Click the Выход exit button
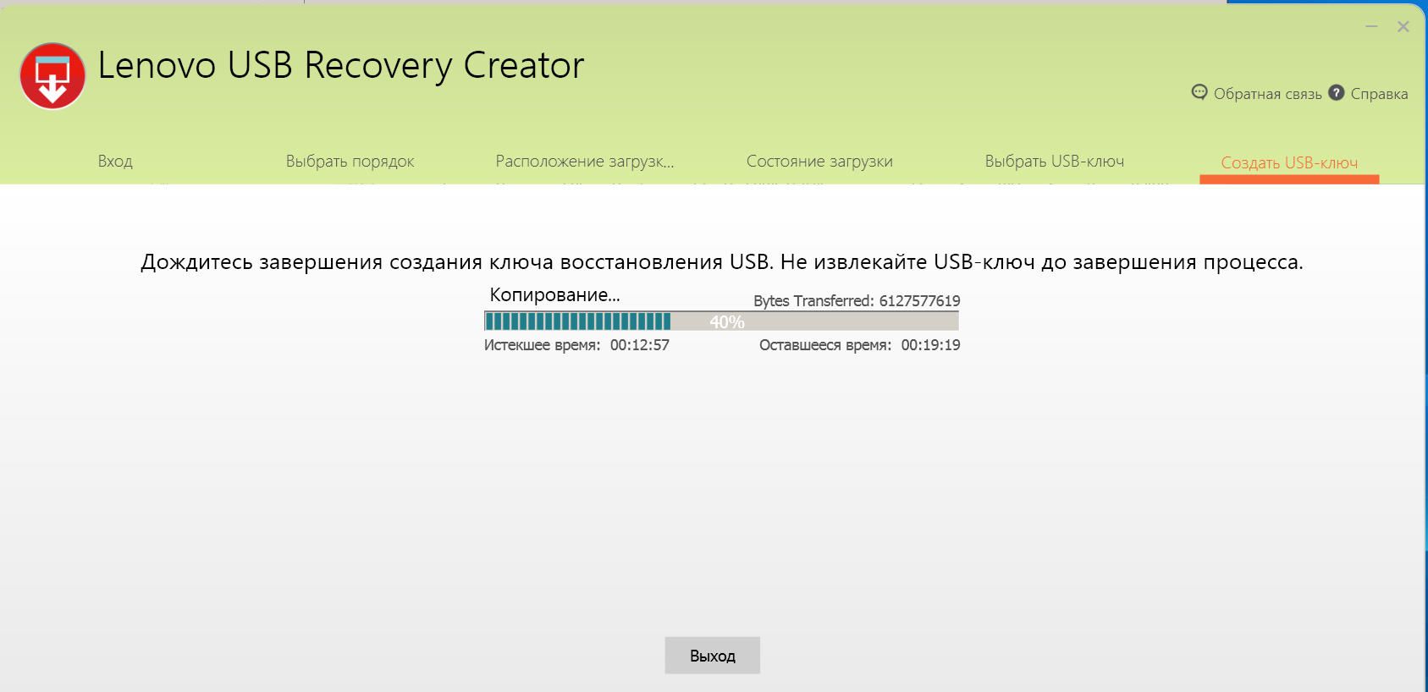Image resolution: width=1428 pixels, height=692 pixels. click(x=713, y=656)
